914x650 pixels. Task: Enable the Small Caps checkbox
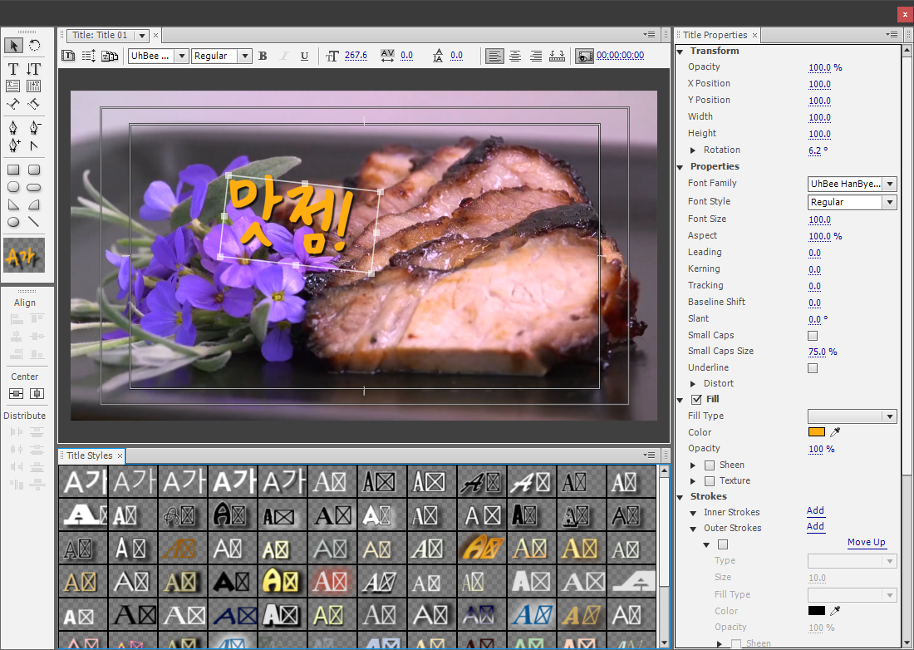pyautogui.click(x=813, y=336)
